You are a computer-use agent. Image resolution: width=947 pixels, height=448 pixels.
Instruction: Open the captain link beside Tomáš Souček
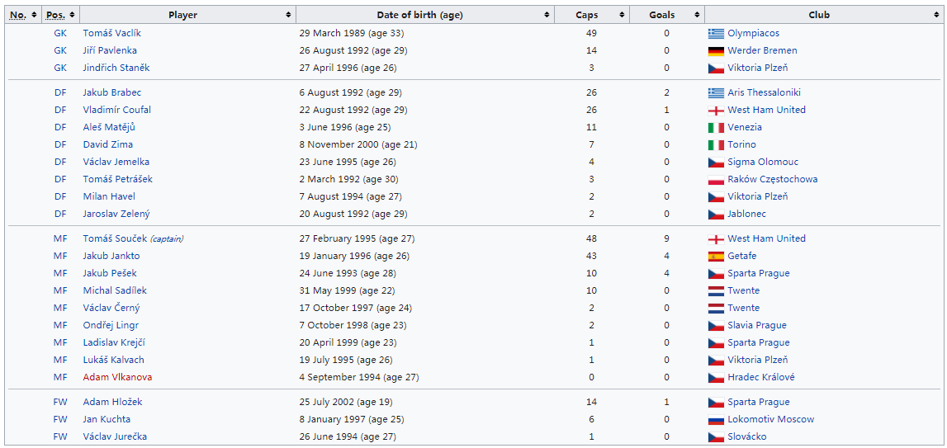[x=167, y=239]
